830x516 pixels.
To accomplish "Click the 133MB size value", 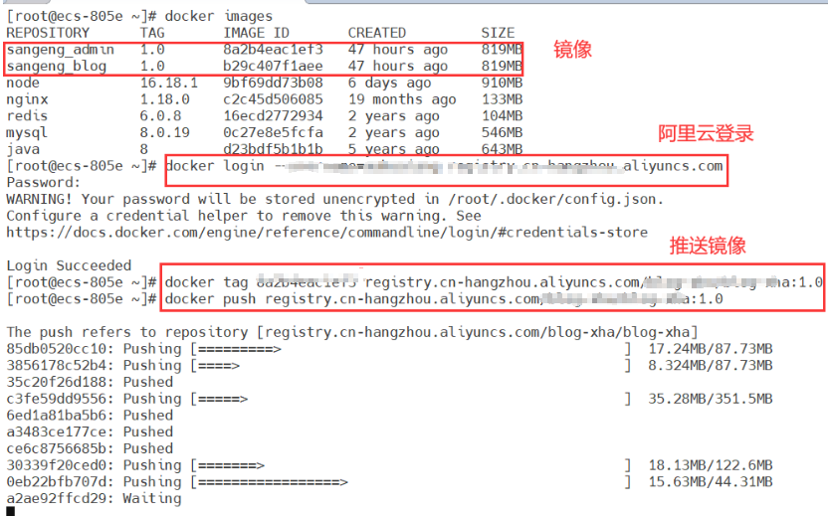I will [x=503, y=99].
